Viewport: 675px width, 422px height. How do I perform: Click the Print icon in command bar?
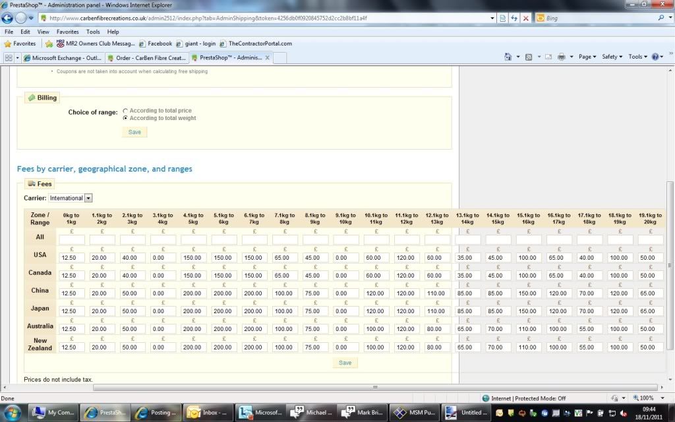point(561,57)
